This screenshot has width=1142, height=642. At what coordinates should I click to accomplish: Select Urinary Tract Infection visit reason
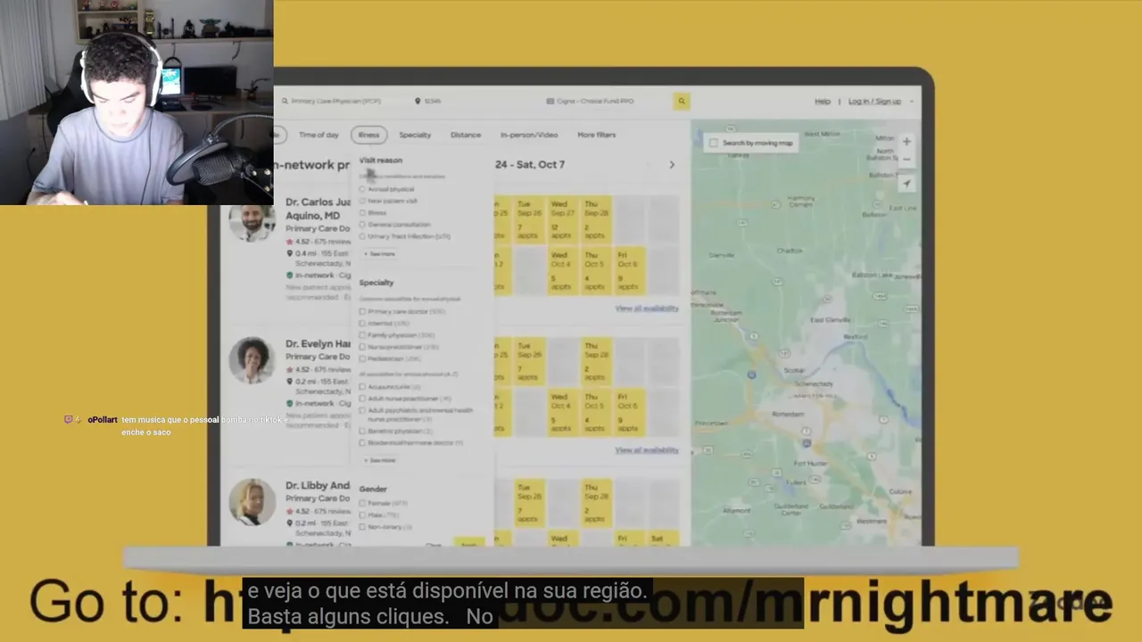(362, 236)
